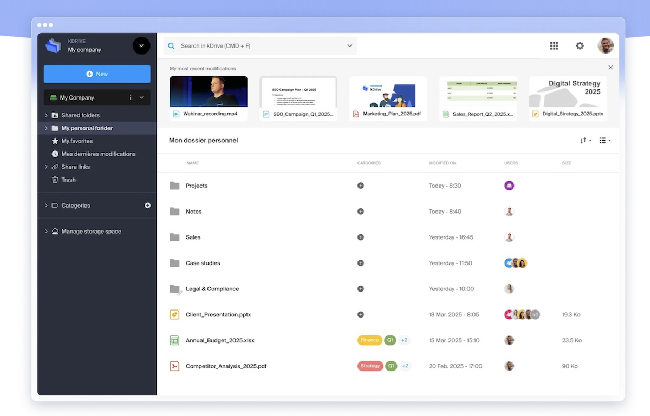
Task: Click +2 tags on Competitor_Analysis row
Action: pos(405,366)
